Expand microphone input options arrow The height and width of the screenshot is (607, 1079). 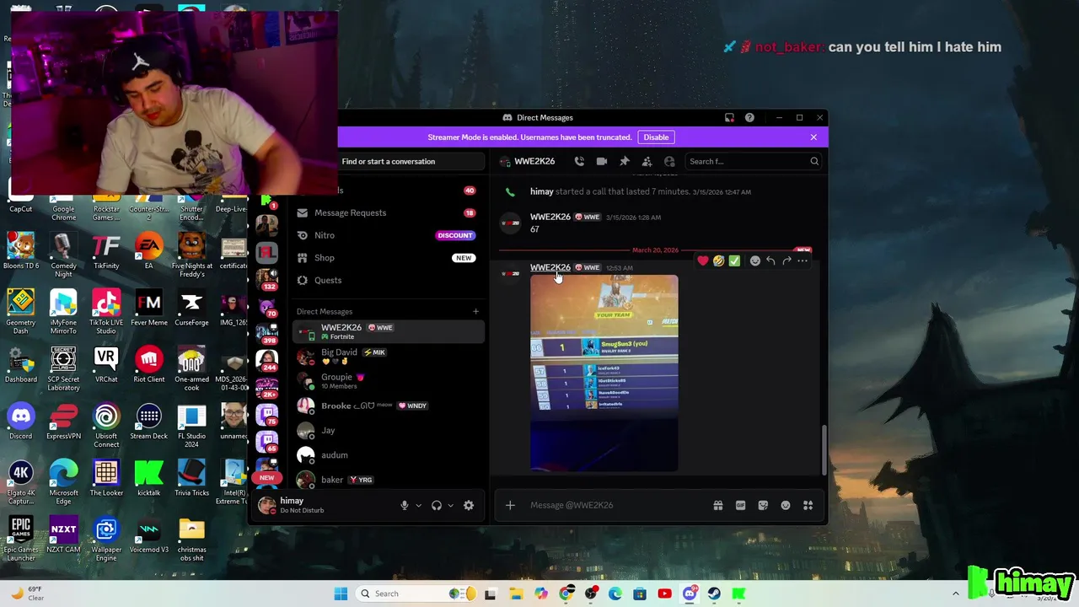[x=418, y=506]
